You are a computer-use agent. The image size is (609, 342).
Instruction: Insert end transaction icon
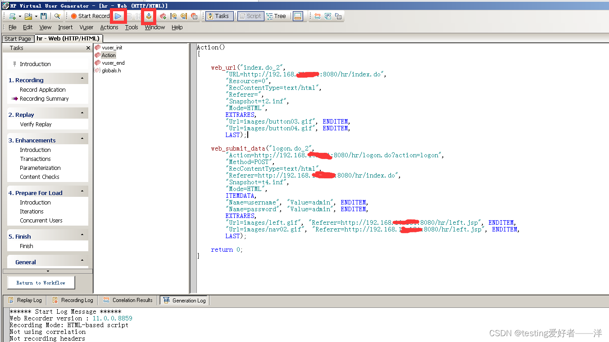tap(184, 16)
